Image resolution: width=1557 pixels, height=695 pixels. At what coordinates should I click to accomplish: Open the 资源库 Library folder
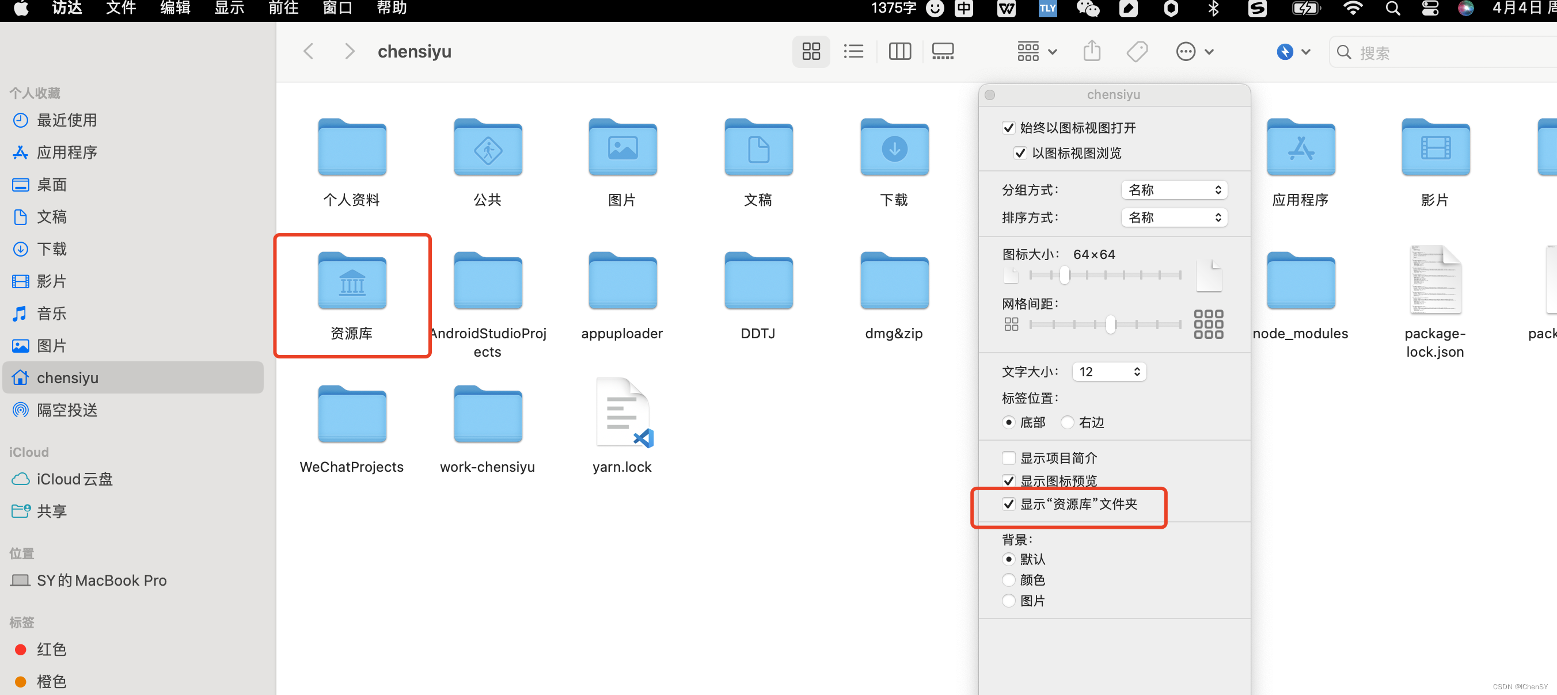click(x=352, y=282)
